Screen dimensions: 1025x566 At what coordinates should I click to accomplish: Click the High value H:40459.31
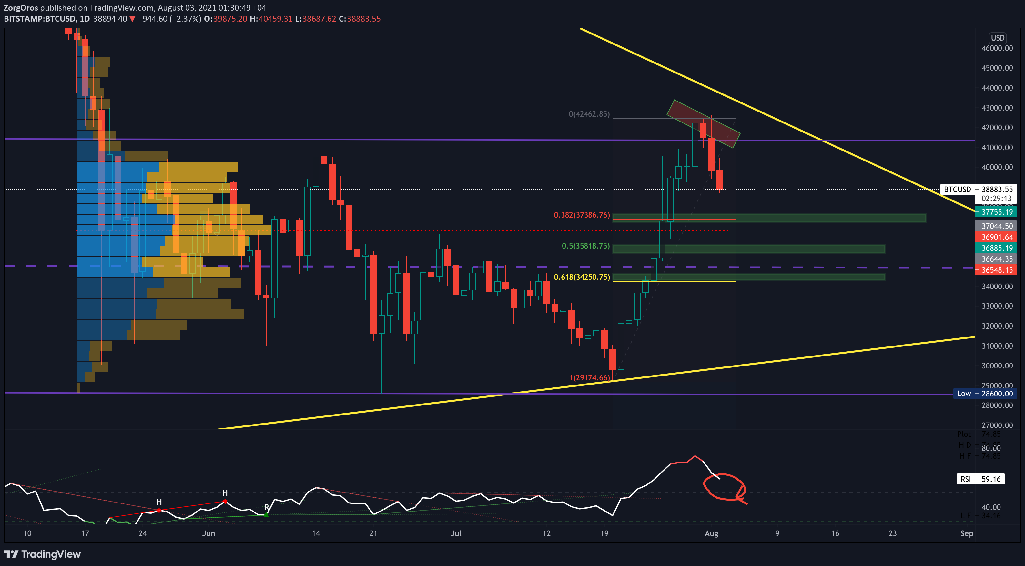(x=271, y=19)
